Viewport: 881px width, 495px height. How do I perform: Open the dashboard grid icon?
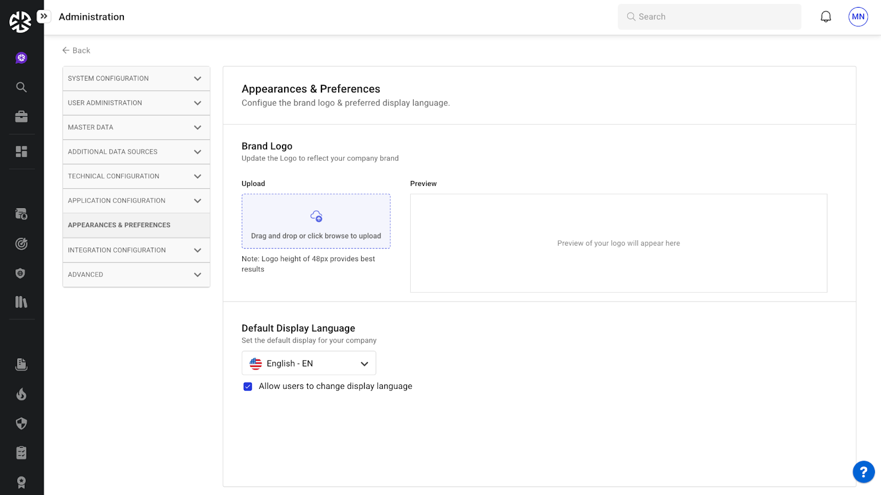pos(21,152)
